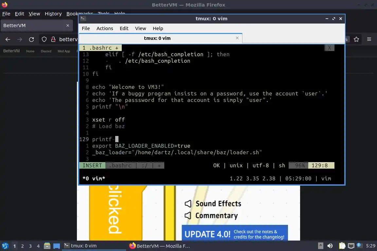Click the 05:29:00 time in tmux status
The height and width of the screenshot is (251, 377).
click(298, 178)
